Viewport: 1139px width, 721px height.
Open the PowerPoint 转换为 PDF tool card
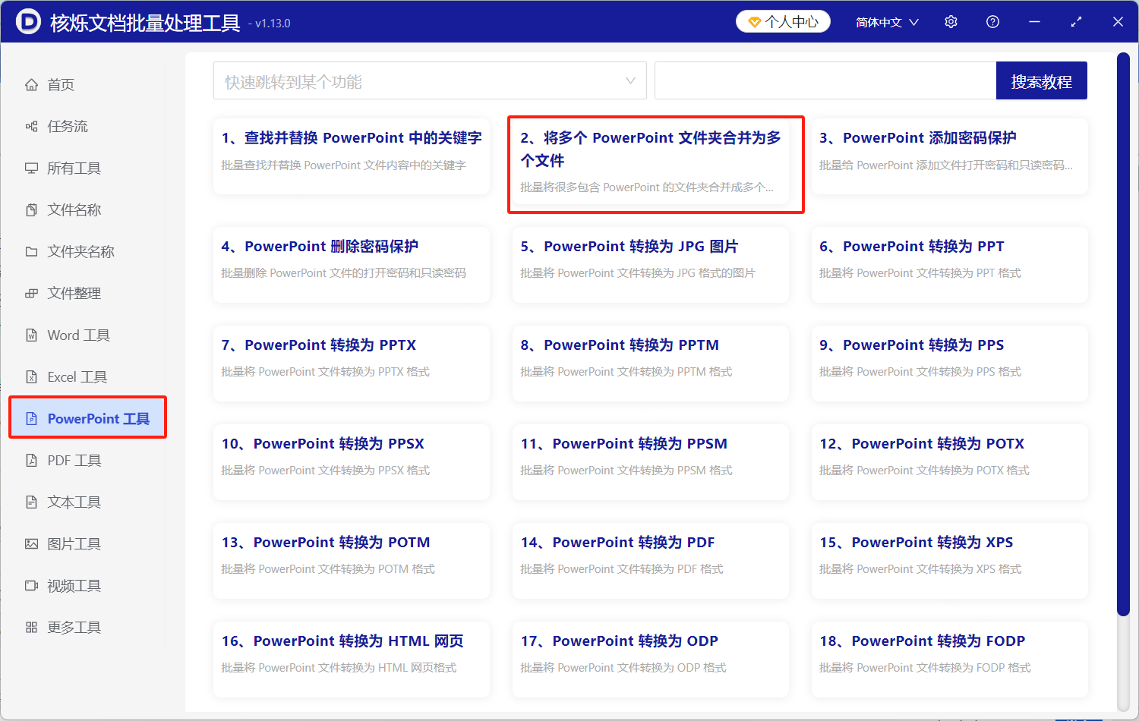pyautogui.click(x=650, y=561)
